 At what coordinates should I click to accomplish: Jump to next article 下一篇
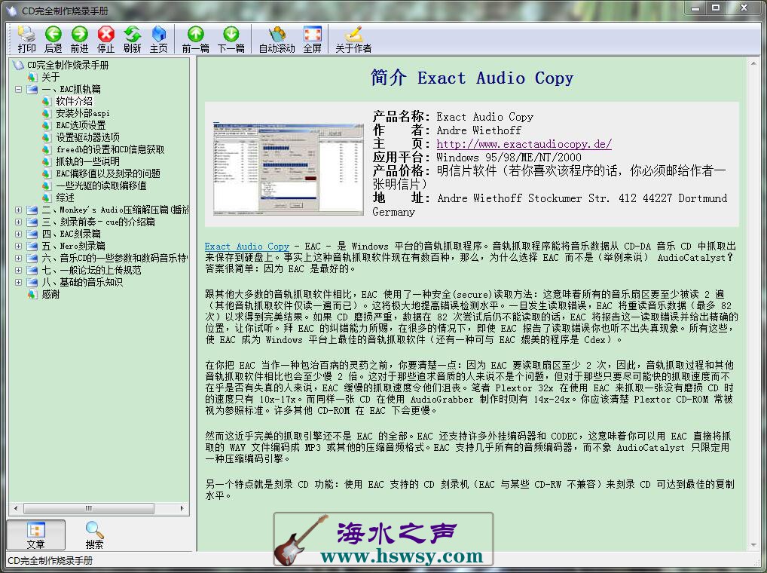pyautogui.click(x=231, y=39)
